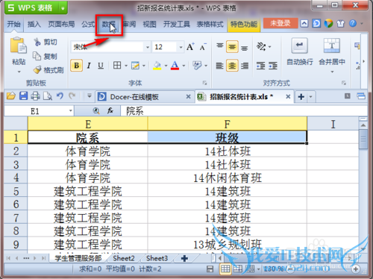373x279 pixels.
Task: Click the font size field showing 12
Action: pos(165,47)
